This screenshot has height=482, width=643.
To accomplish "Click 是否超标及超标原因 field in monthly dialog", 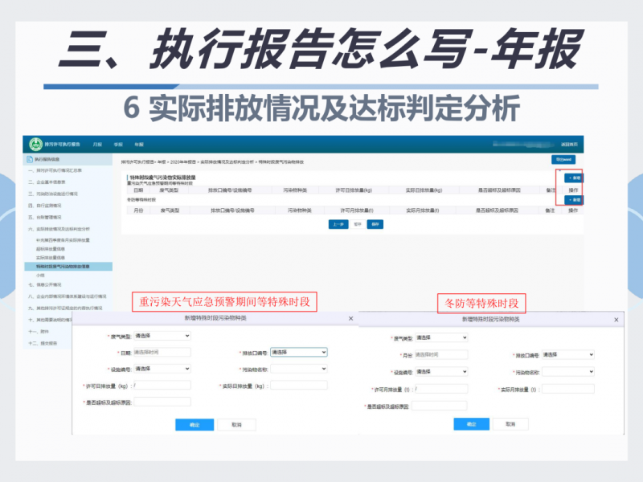I will [439, 406].
